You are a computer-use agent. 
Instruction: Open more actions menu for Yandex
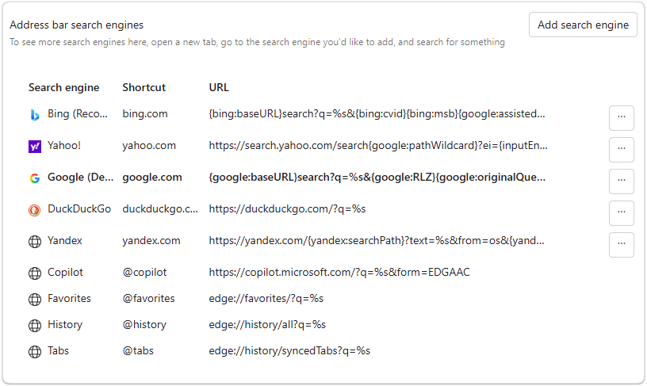click(x=622, y=245)
